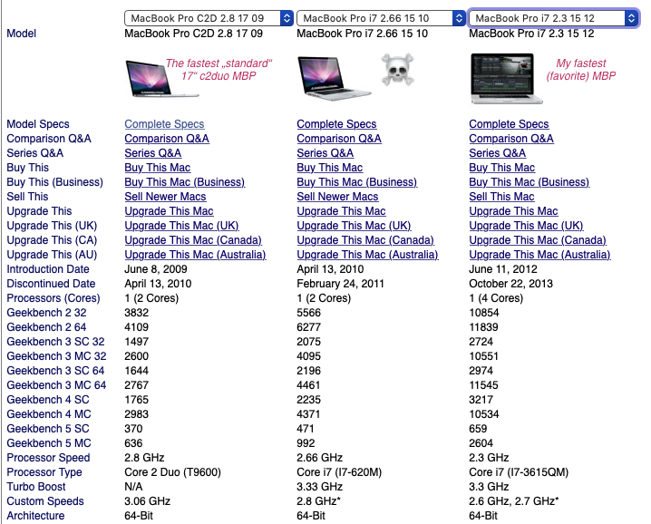
Task: Click the skull and crossbones icon
Action: coord(397,69)
